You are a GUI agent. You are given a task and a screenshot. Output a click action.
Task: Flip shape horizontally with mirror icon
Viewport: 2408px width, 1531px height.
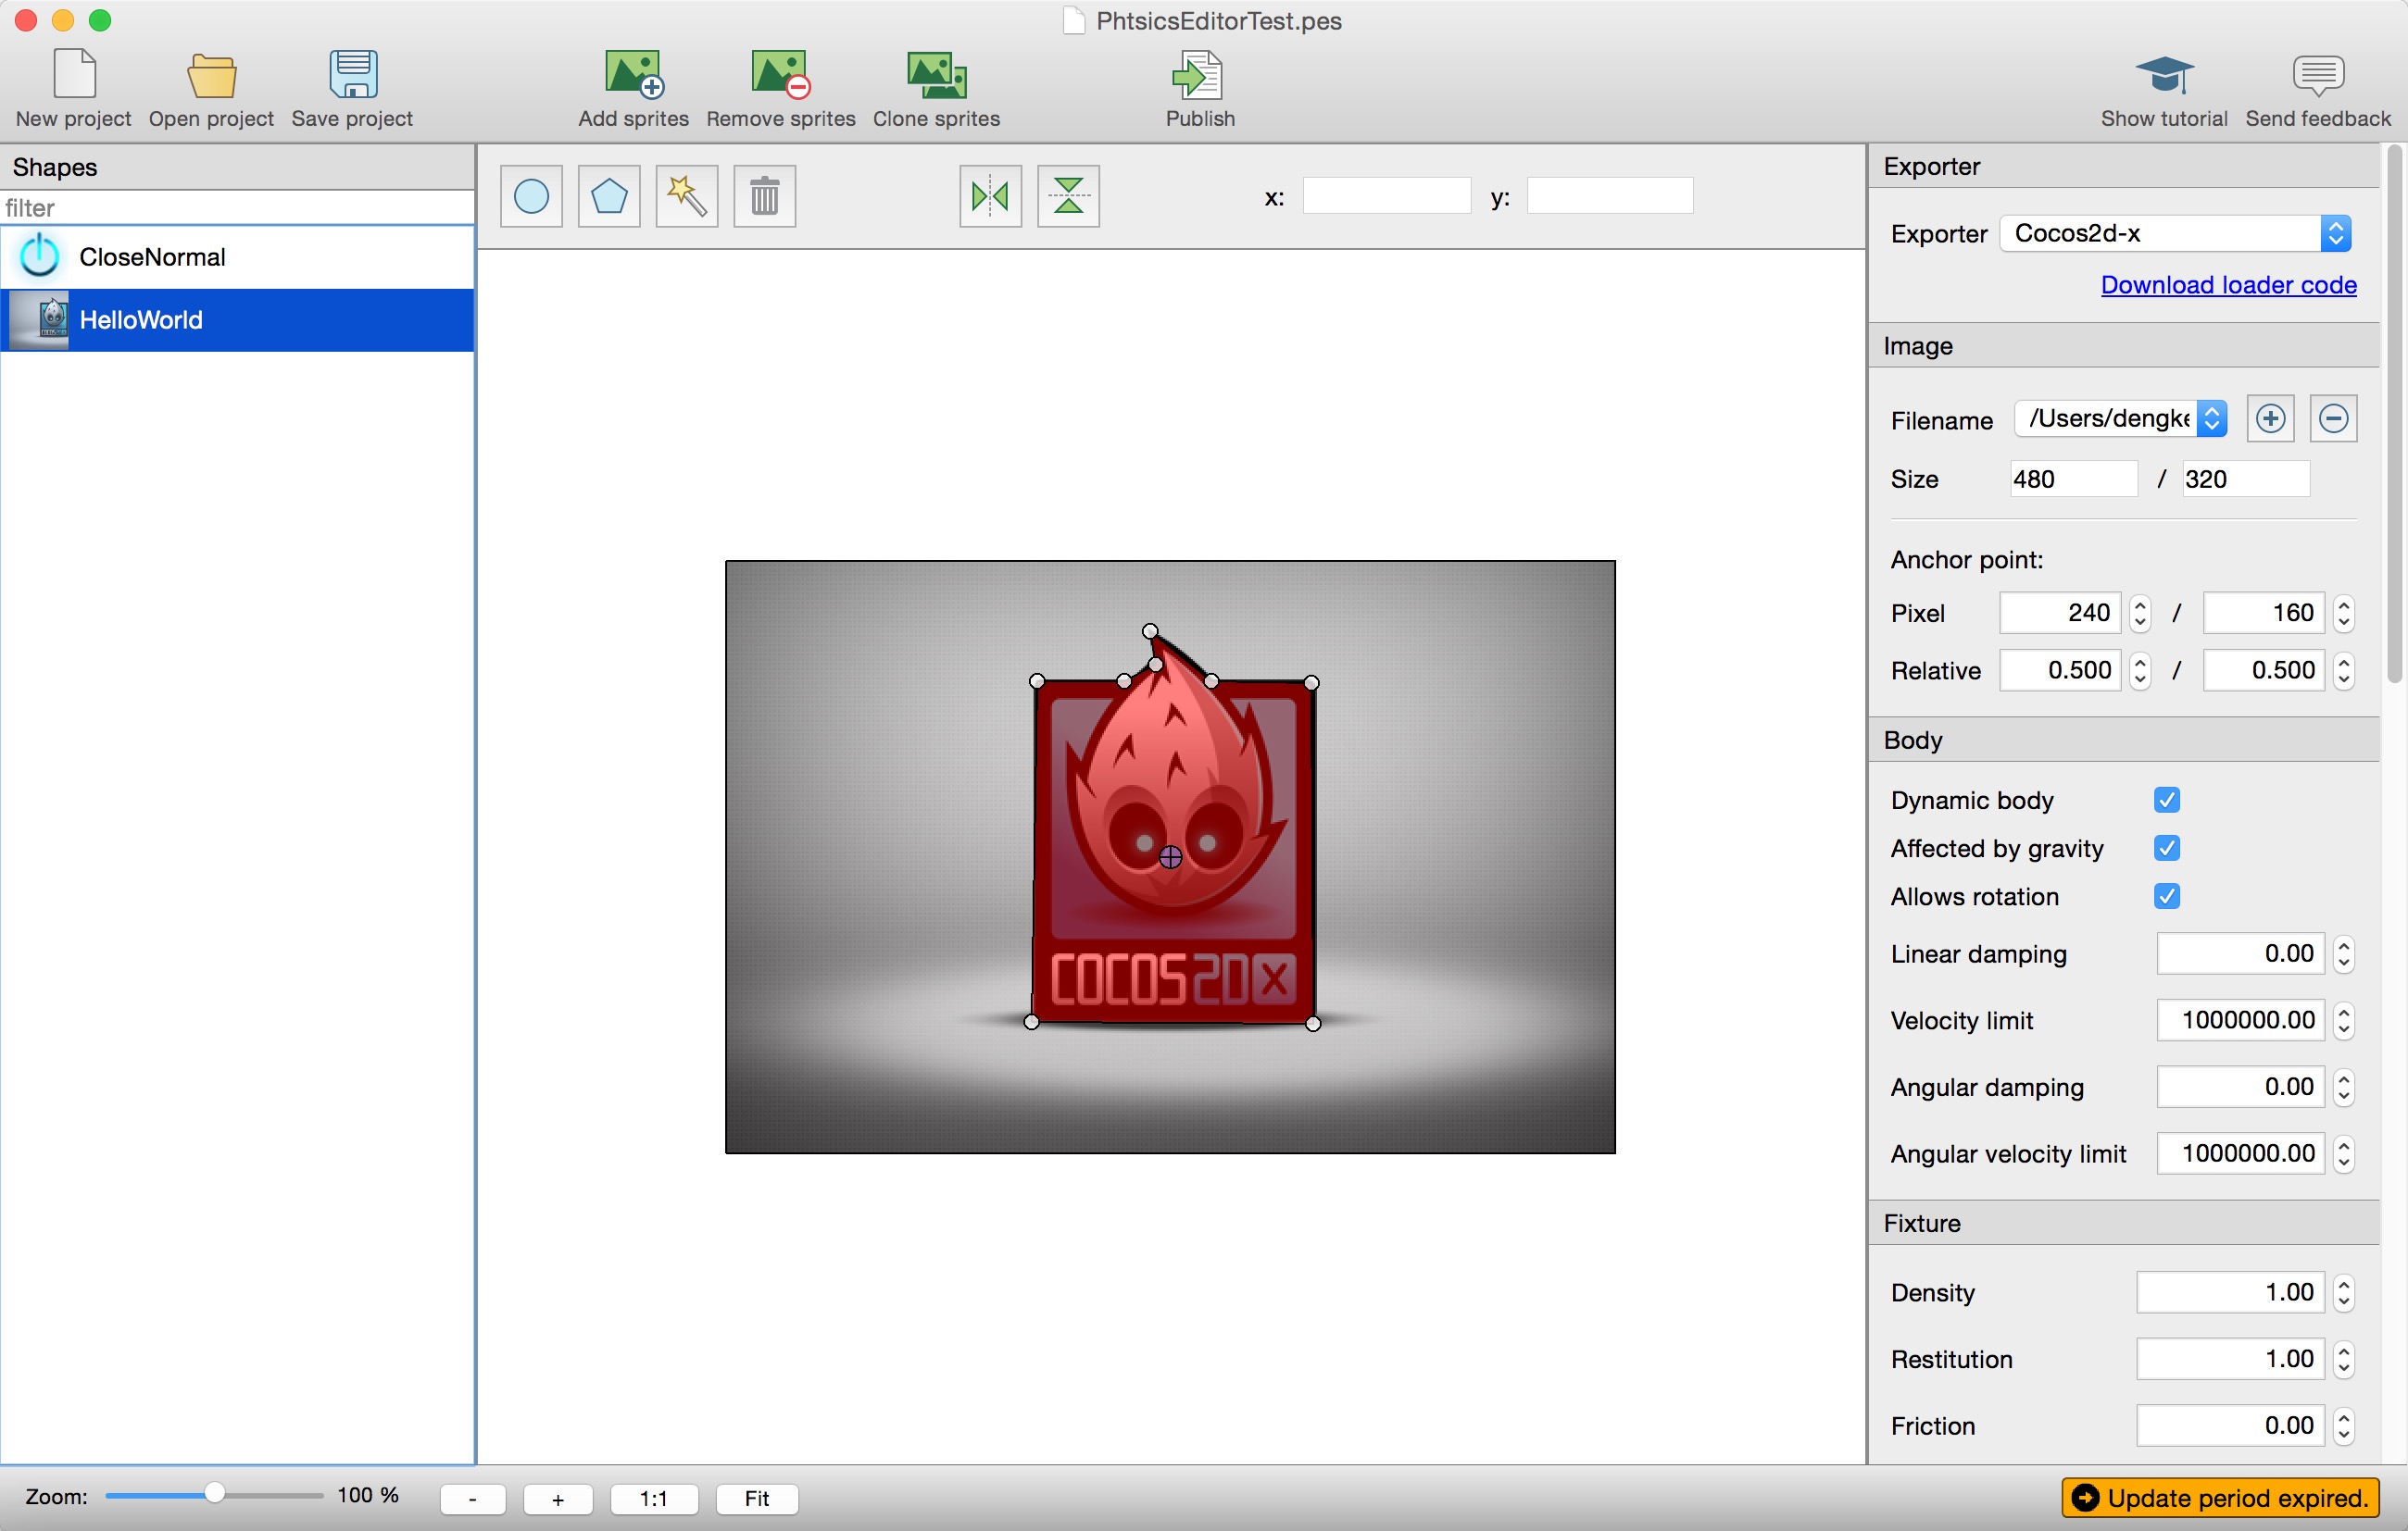(990, 196)
